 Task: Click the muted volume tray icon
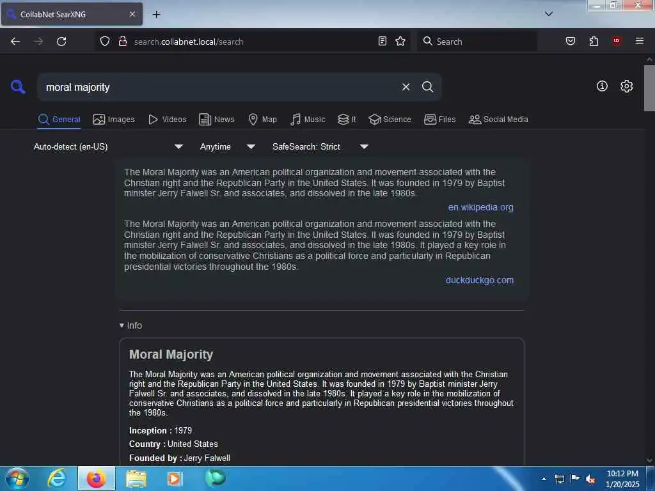click(590, 479)
